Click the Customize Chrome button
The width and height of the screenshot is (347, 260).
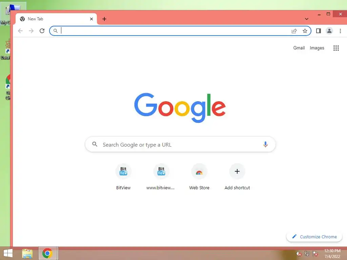[314, 237]
